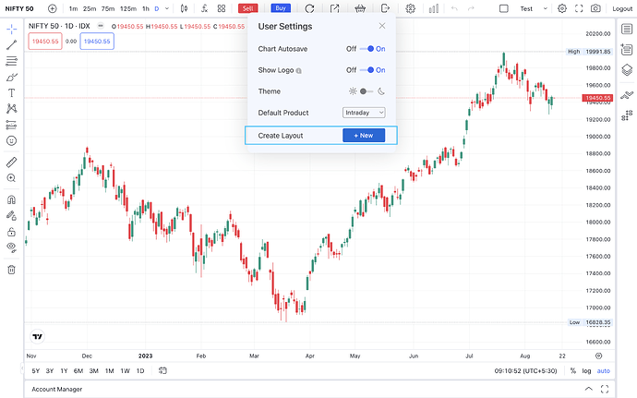Toggle the magnet mode tool
Screen dimensions: 637x398
11,199
